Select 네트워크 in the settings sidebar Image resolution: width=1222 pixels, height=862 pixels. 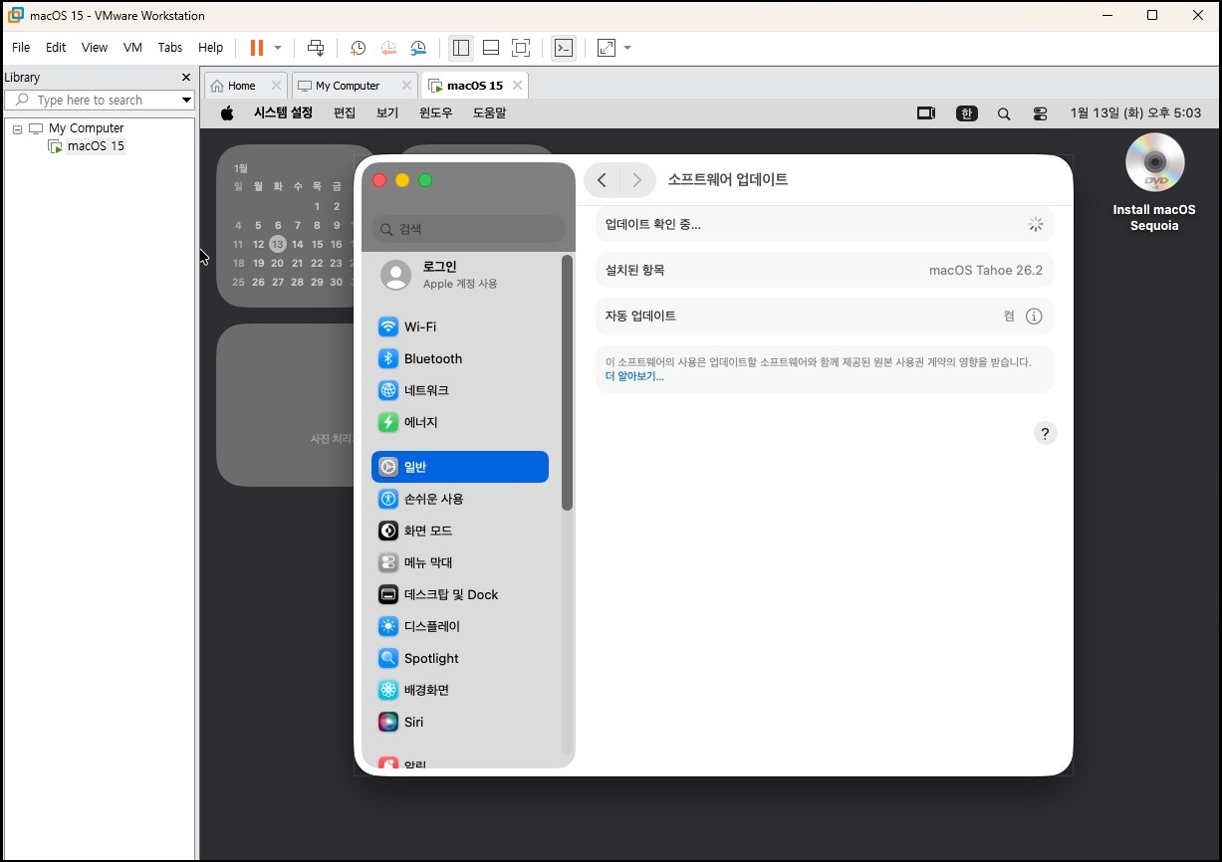coord(460,390)
